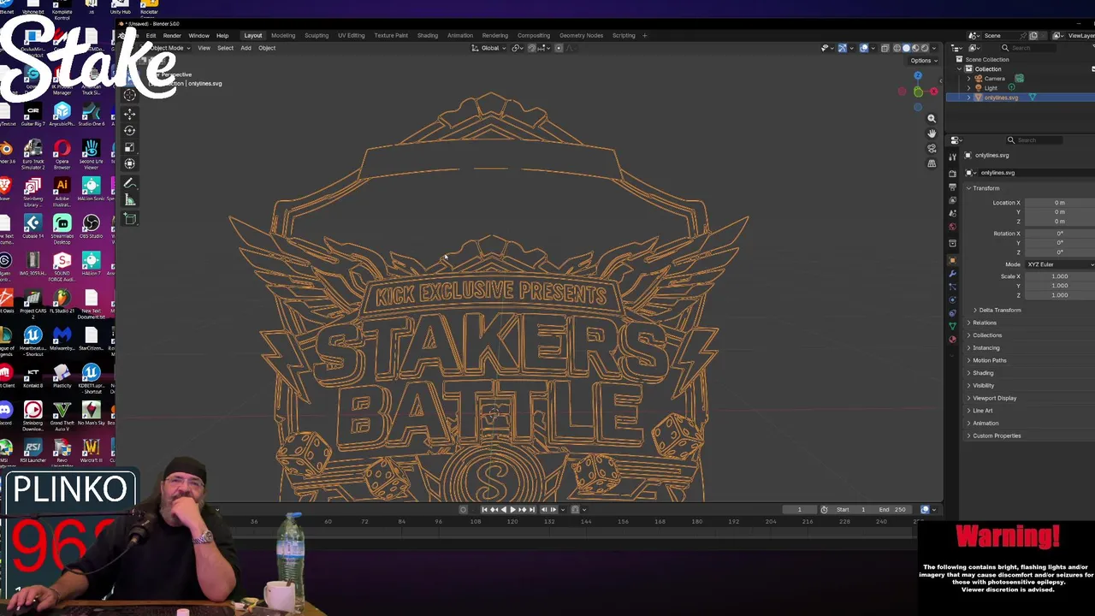Viewport: 1095px width, 616px height.
Task: Open the Object Mode dropdown
Action: pos(167,48)
